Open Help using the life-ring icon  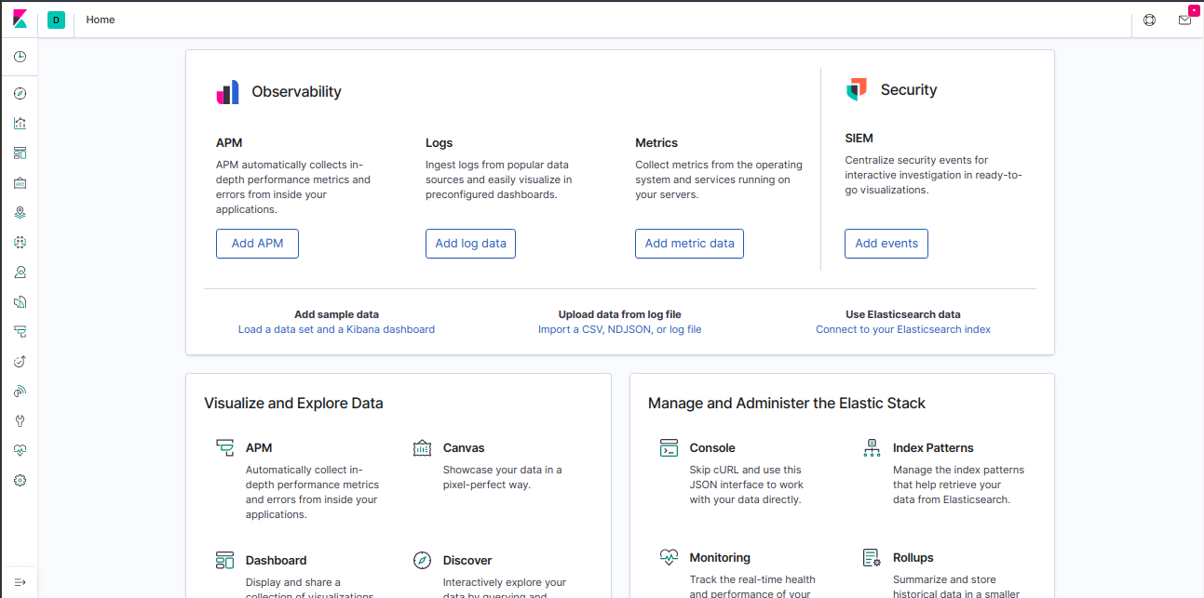[1149, 20]
